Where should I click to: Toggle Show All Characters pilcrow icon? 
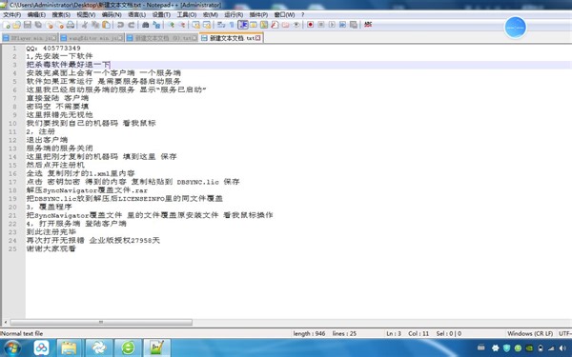pos(232,25)
